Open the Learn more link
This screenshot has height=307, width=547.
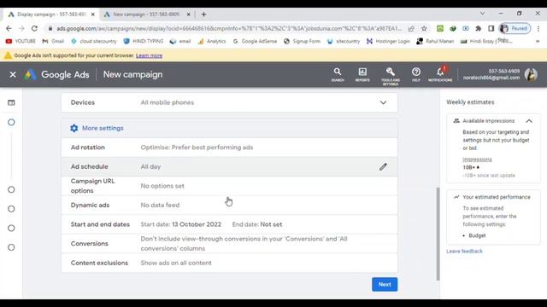[x=149, y=55]
